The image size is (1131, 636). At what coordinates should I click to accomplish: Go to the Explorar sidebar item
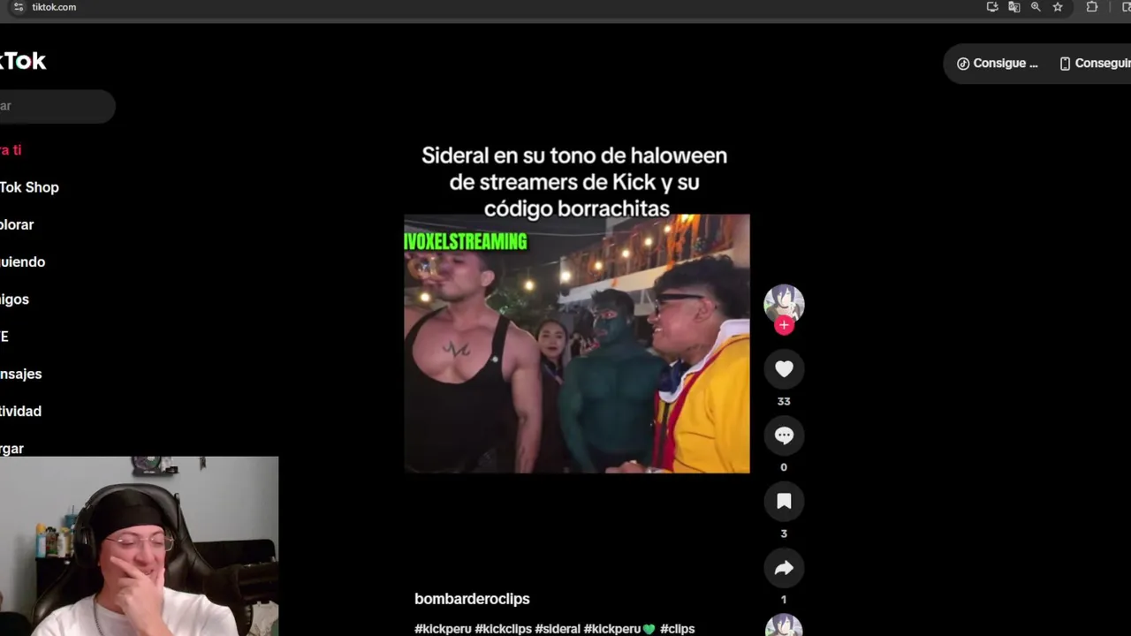[x=17, y=224]
